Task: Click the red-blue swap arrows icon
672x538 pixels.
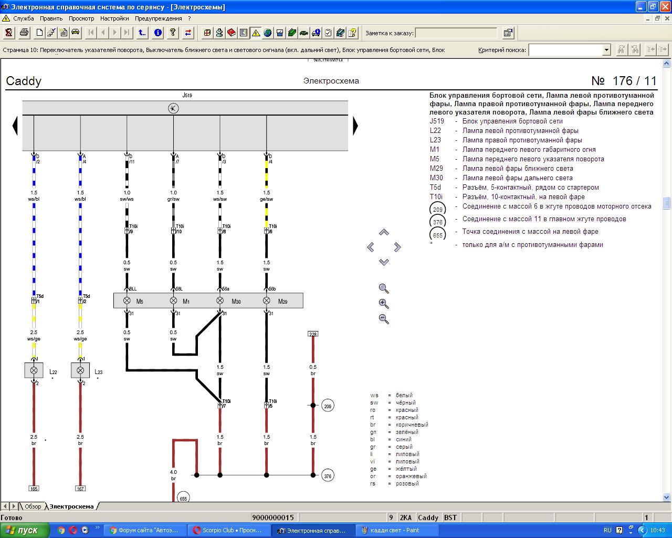Action: [x=188, y=33]
